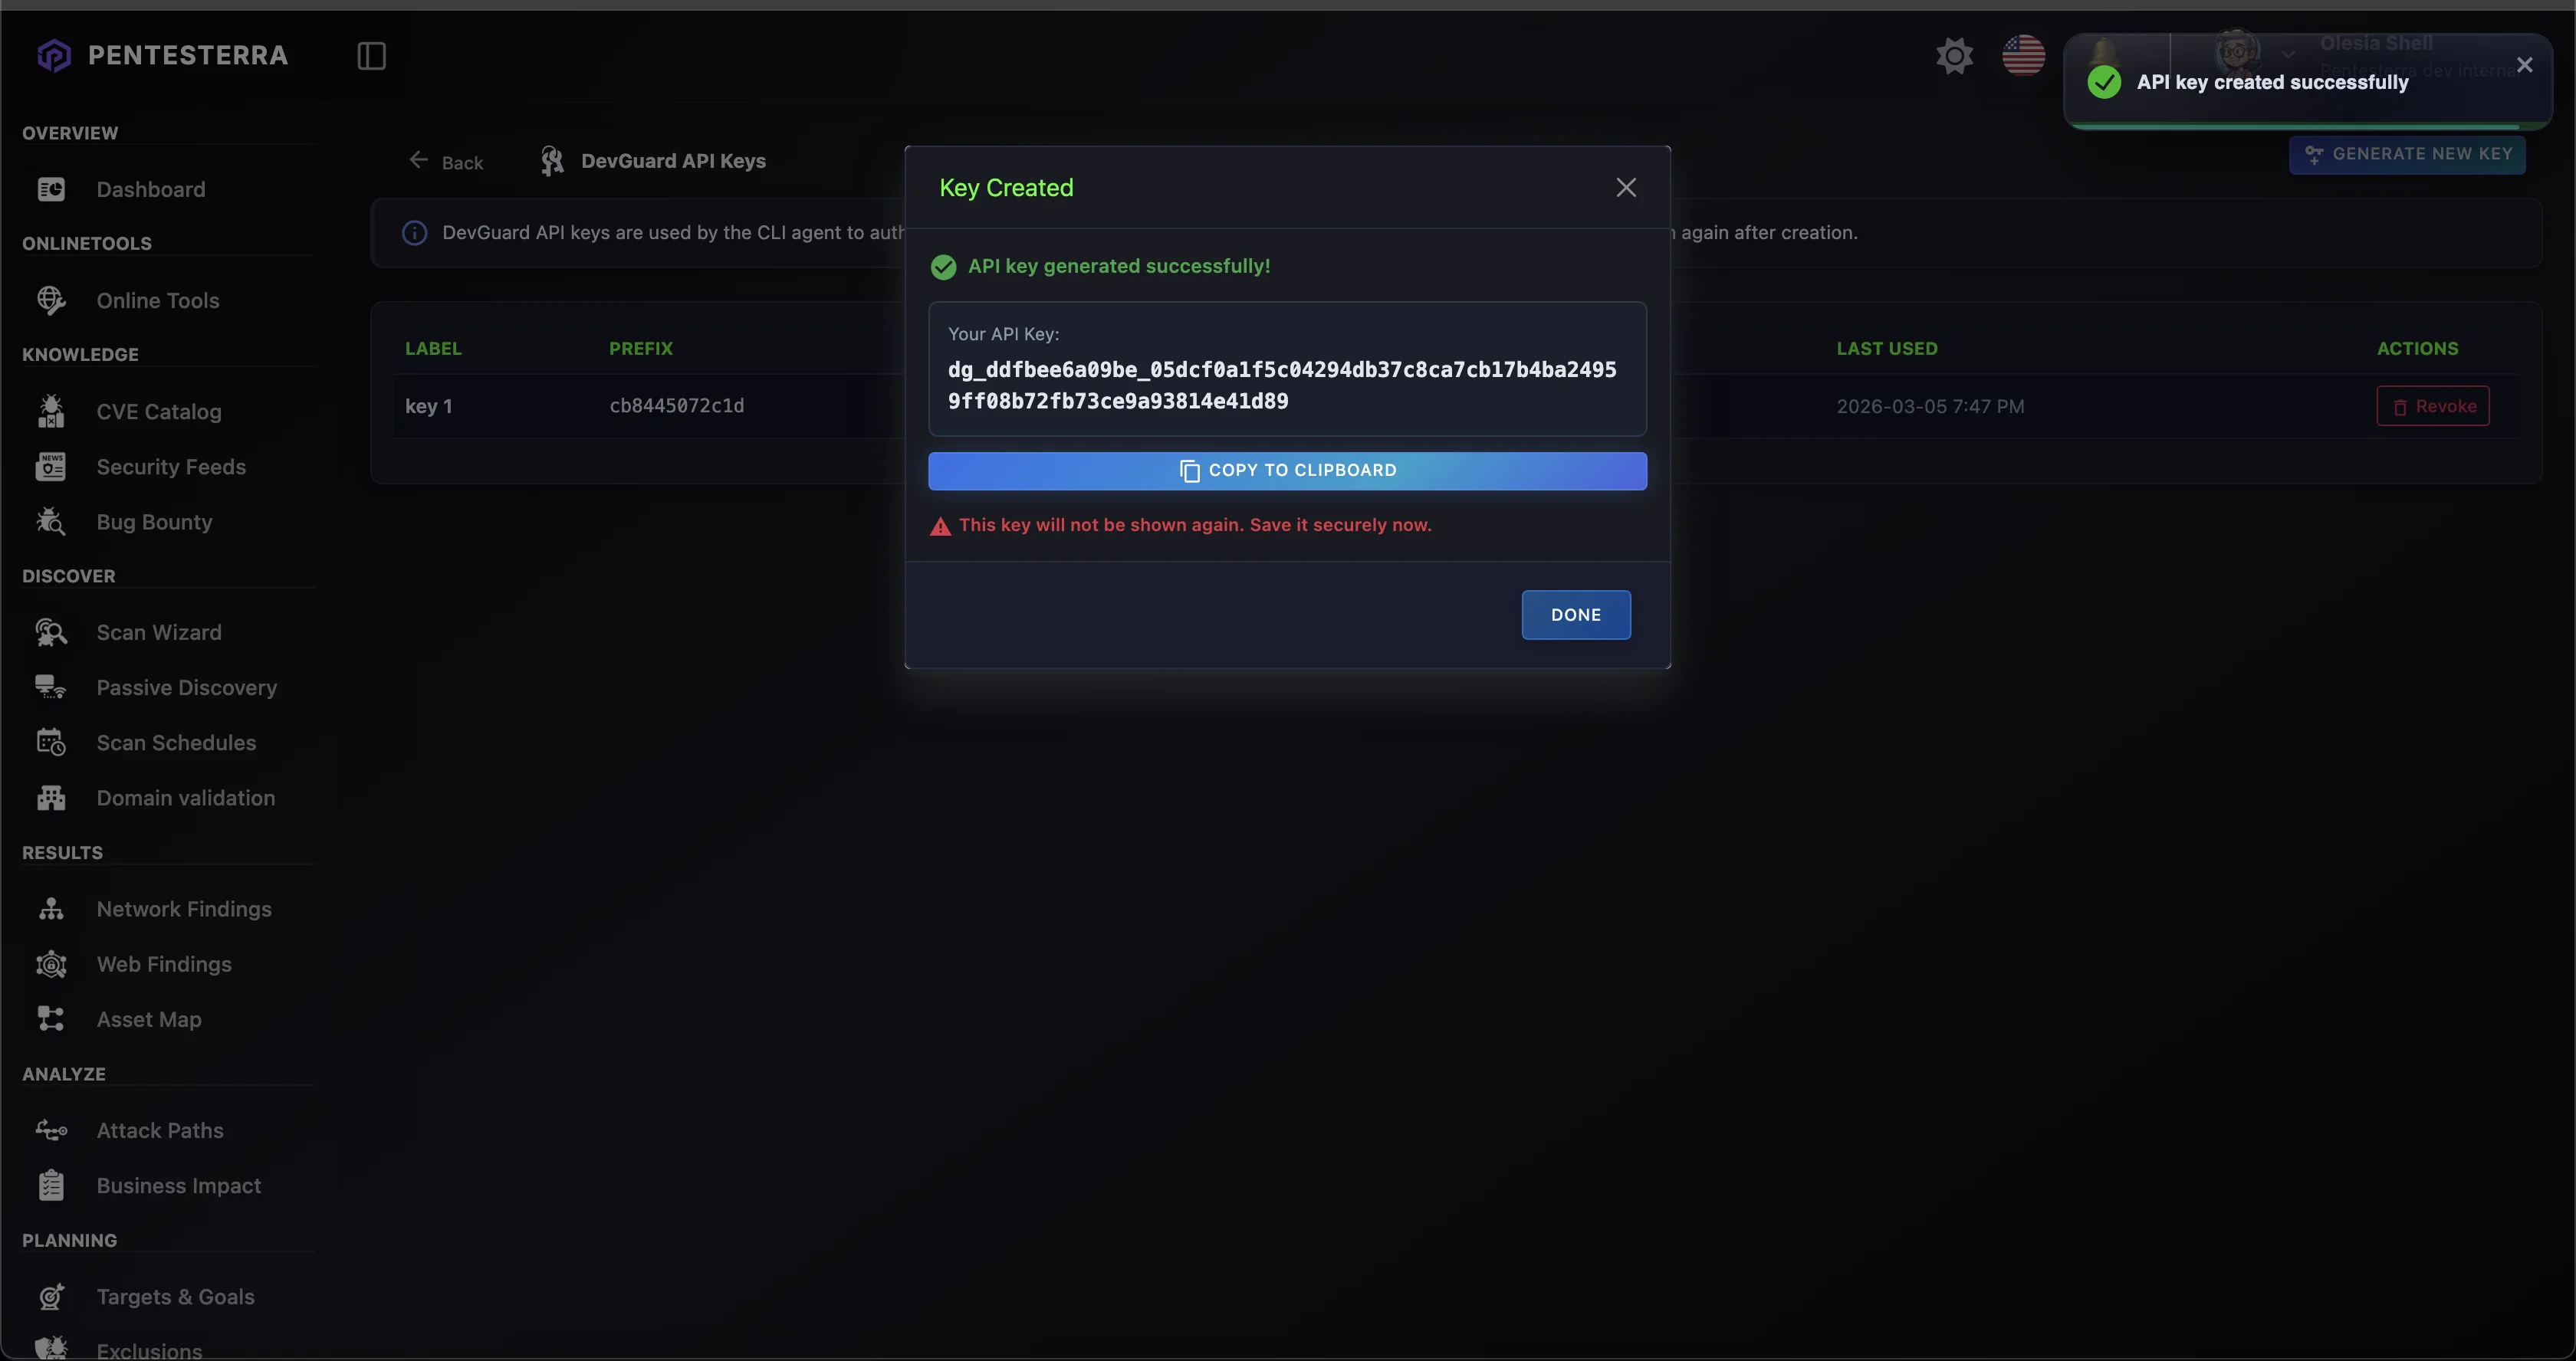Click the DevGuard API Keys icon

coord(552,161)
